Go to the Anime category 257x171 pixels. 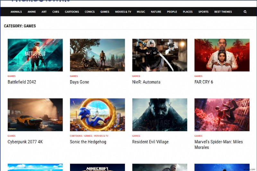point(31,12)
